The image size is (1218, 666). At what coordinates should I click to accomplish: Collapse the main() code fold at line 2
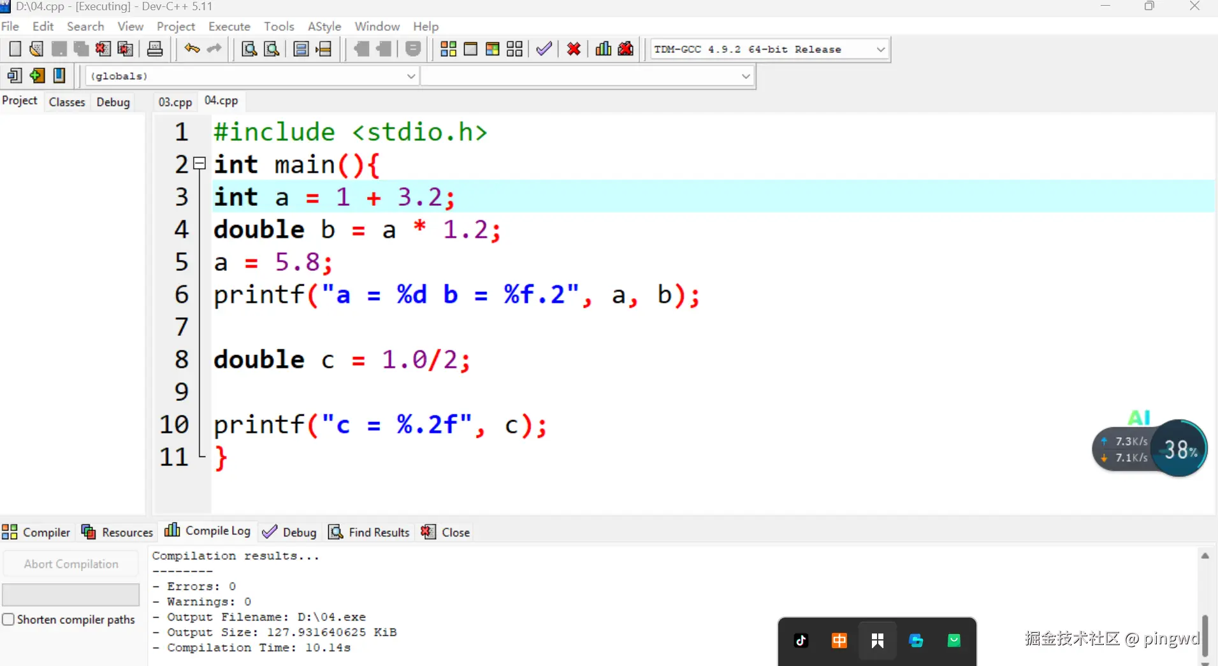199,164
